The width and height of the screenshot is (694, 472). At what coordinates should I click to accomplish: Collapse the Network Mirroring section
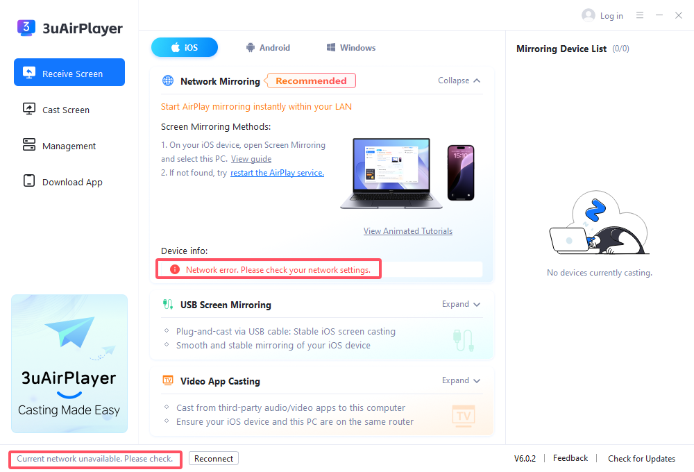(x=459, y=81)
